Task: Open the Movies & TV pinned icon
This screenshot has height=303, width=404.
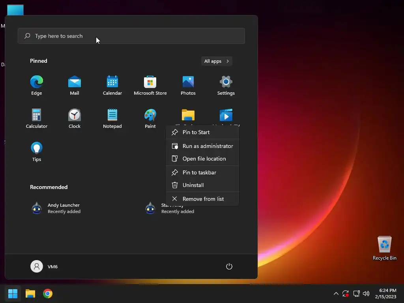Action: coord(226,115)
